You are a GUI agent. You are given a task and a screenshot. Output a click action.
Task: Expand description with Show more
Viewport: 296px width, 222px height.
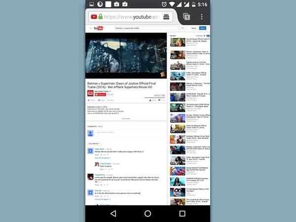tap(126, 118)
